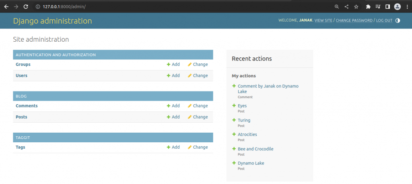Viewport: 412px width, 184px height.
Task: Open the Comments model link
Action: (27, 106)
